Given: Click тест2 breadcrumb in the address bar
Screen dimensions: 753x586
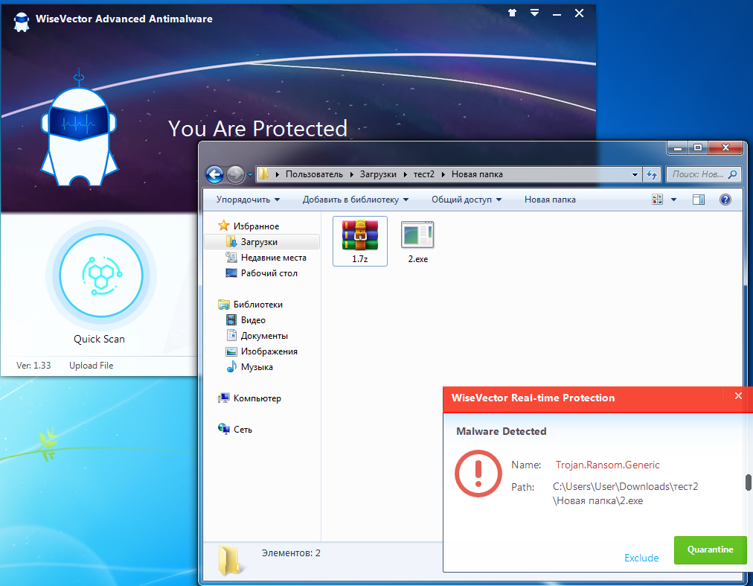Looking at the screenshot, I should point(423,174).
